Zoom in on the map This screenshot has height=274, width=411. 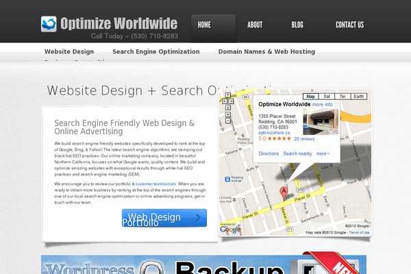pyautogui.click(x=228, y=114)
